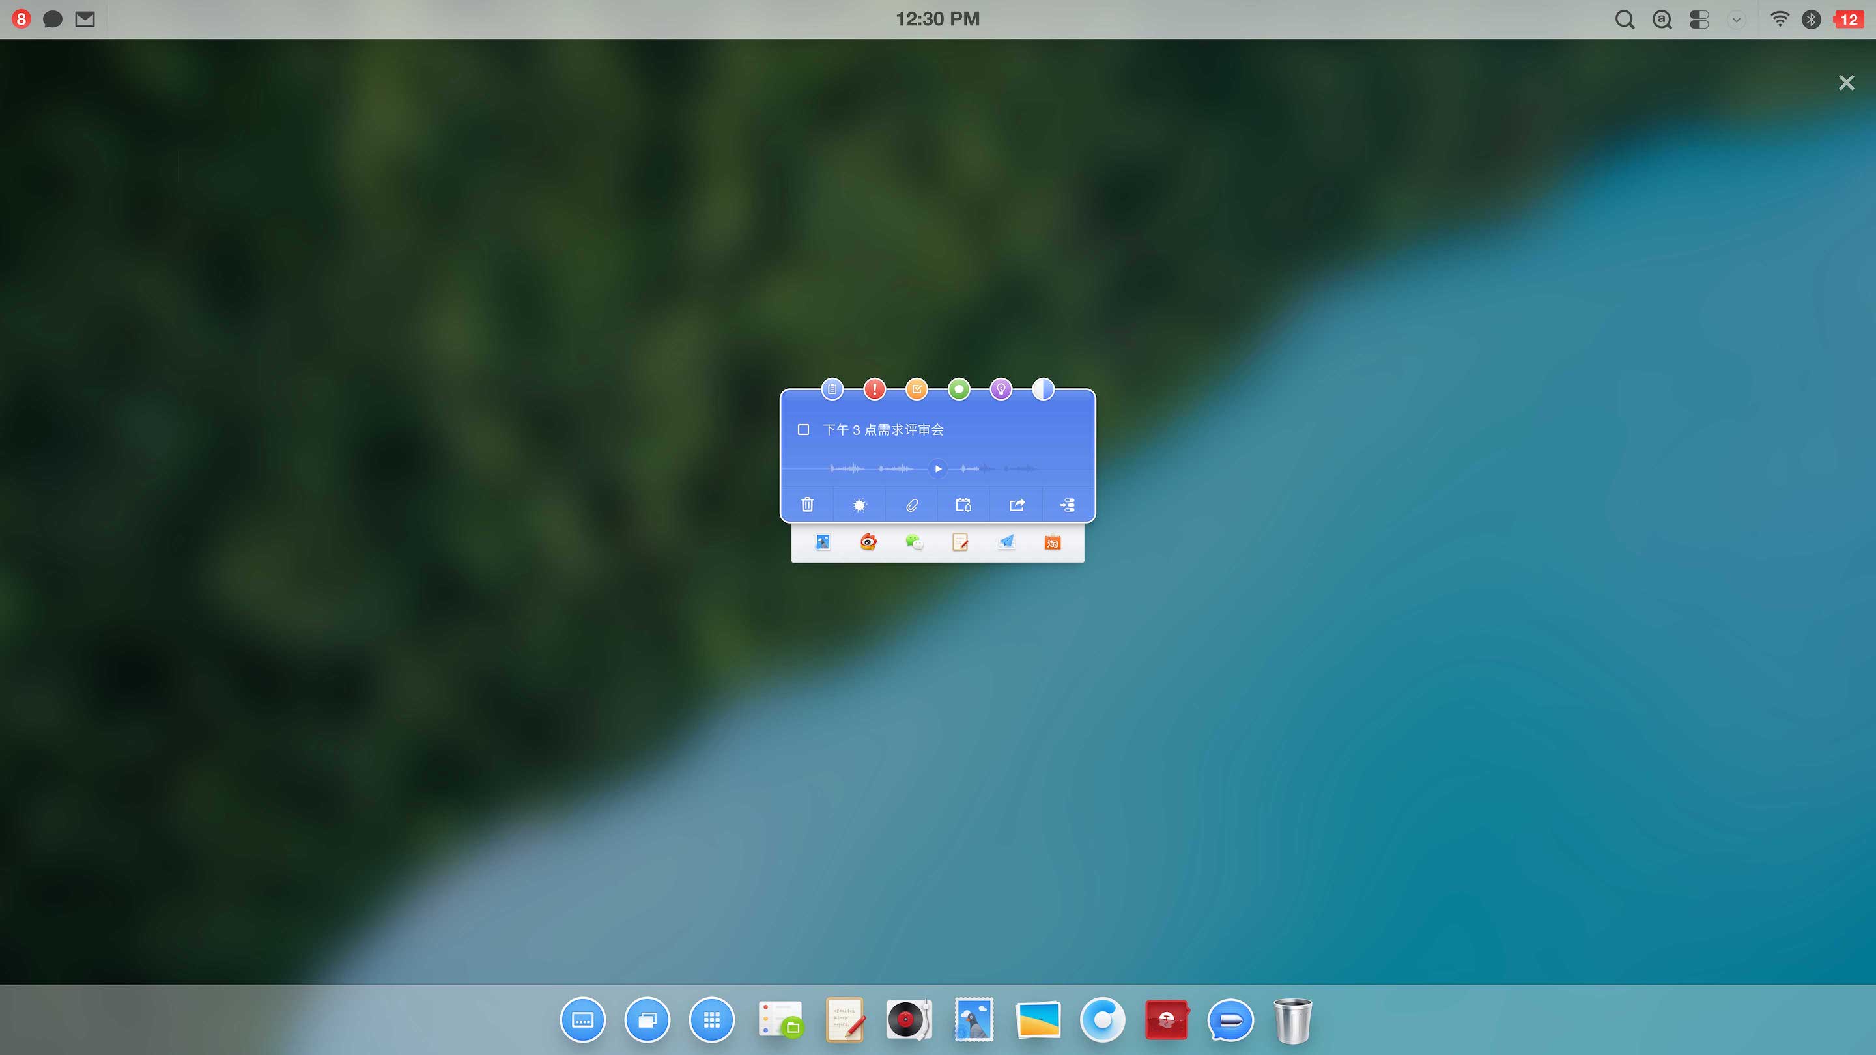This screenshot has width=1876, height=1055.
Task: Select the purple lightbulb idea type
Action: pyautogui.click(x=1001, y=389)
